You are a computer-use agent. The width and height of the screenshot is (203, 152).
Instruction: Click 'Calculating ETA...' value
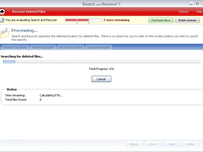point(51,96)
